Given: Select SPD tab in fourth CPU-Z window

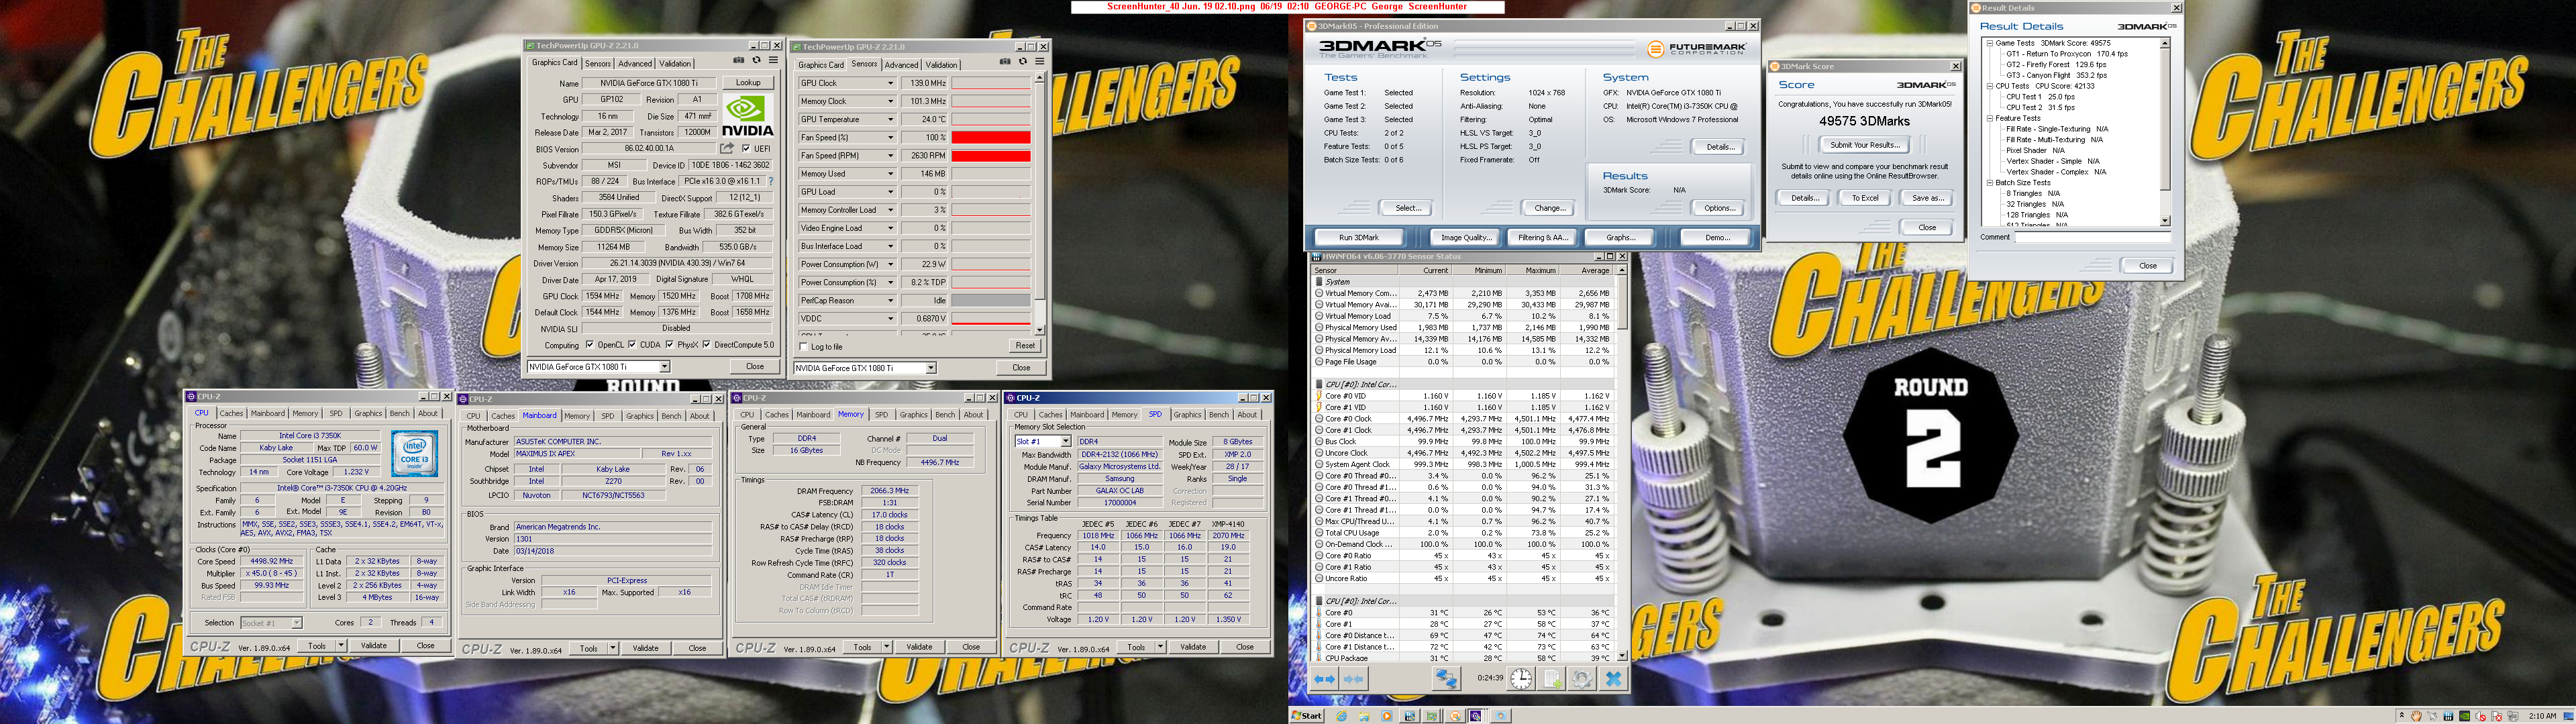Looking at the screenshot, I should tap(1155, 414).
